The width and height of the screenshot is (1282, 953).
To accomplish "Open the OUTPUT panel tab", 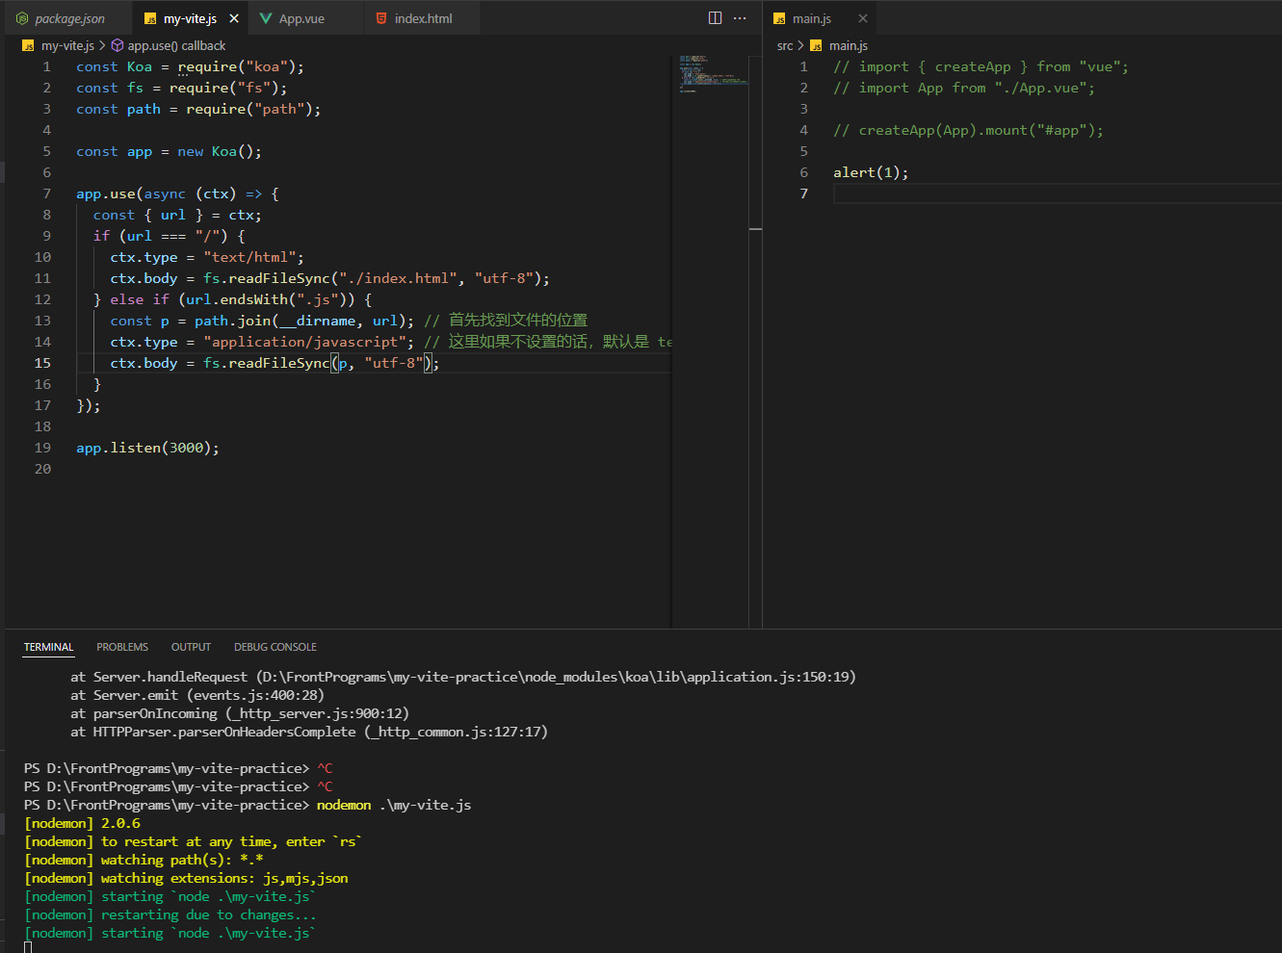I will (191, 647).
